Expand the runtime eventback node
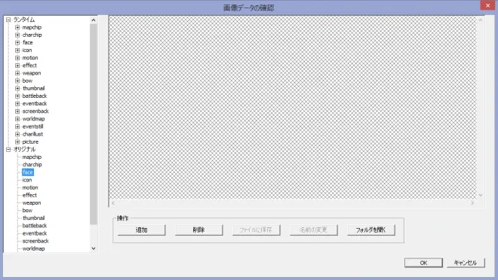498x280 pixels. (x=17, y=104)
